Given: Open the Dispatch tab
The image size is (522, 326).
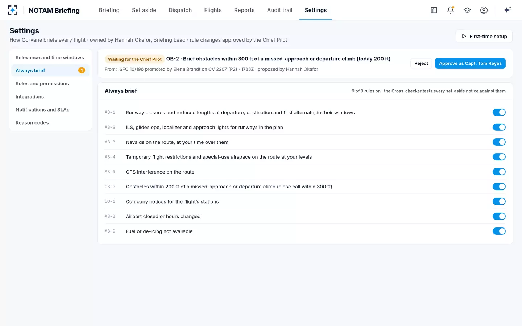Looking at the screenshot, I should tap(180, 10).
